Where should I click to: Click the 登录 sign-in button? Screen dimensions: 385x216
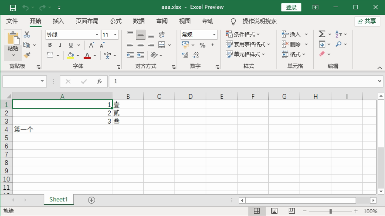coord(291,8)
